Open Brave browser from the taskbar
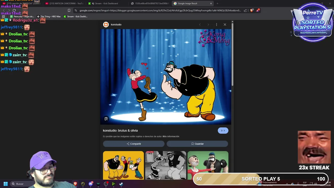Viewport: 334px width, 188px height. click(x=75, y=184)
